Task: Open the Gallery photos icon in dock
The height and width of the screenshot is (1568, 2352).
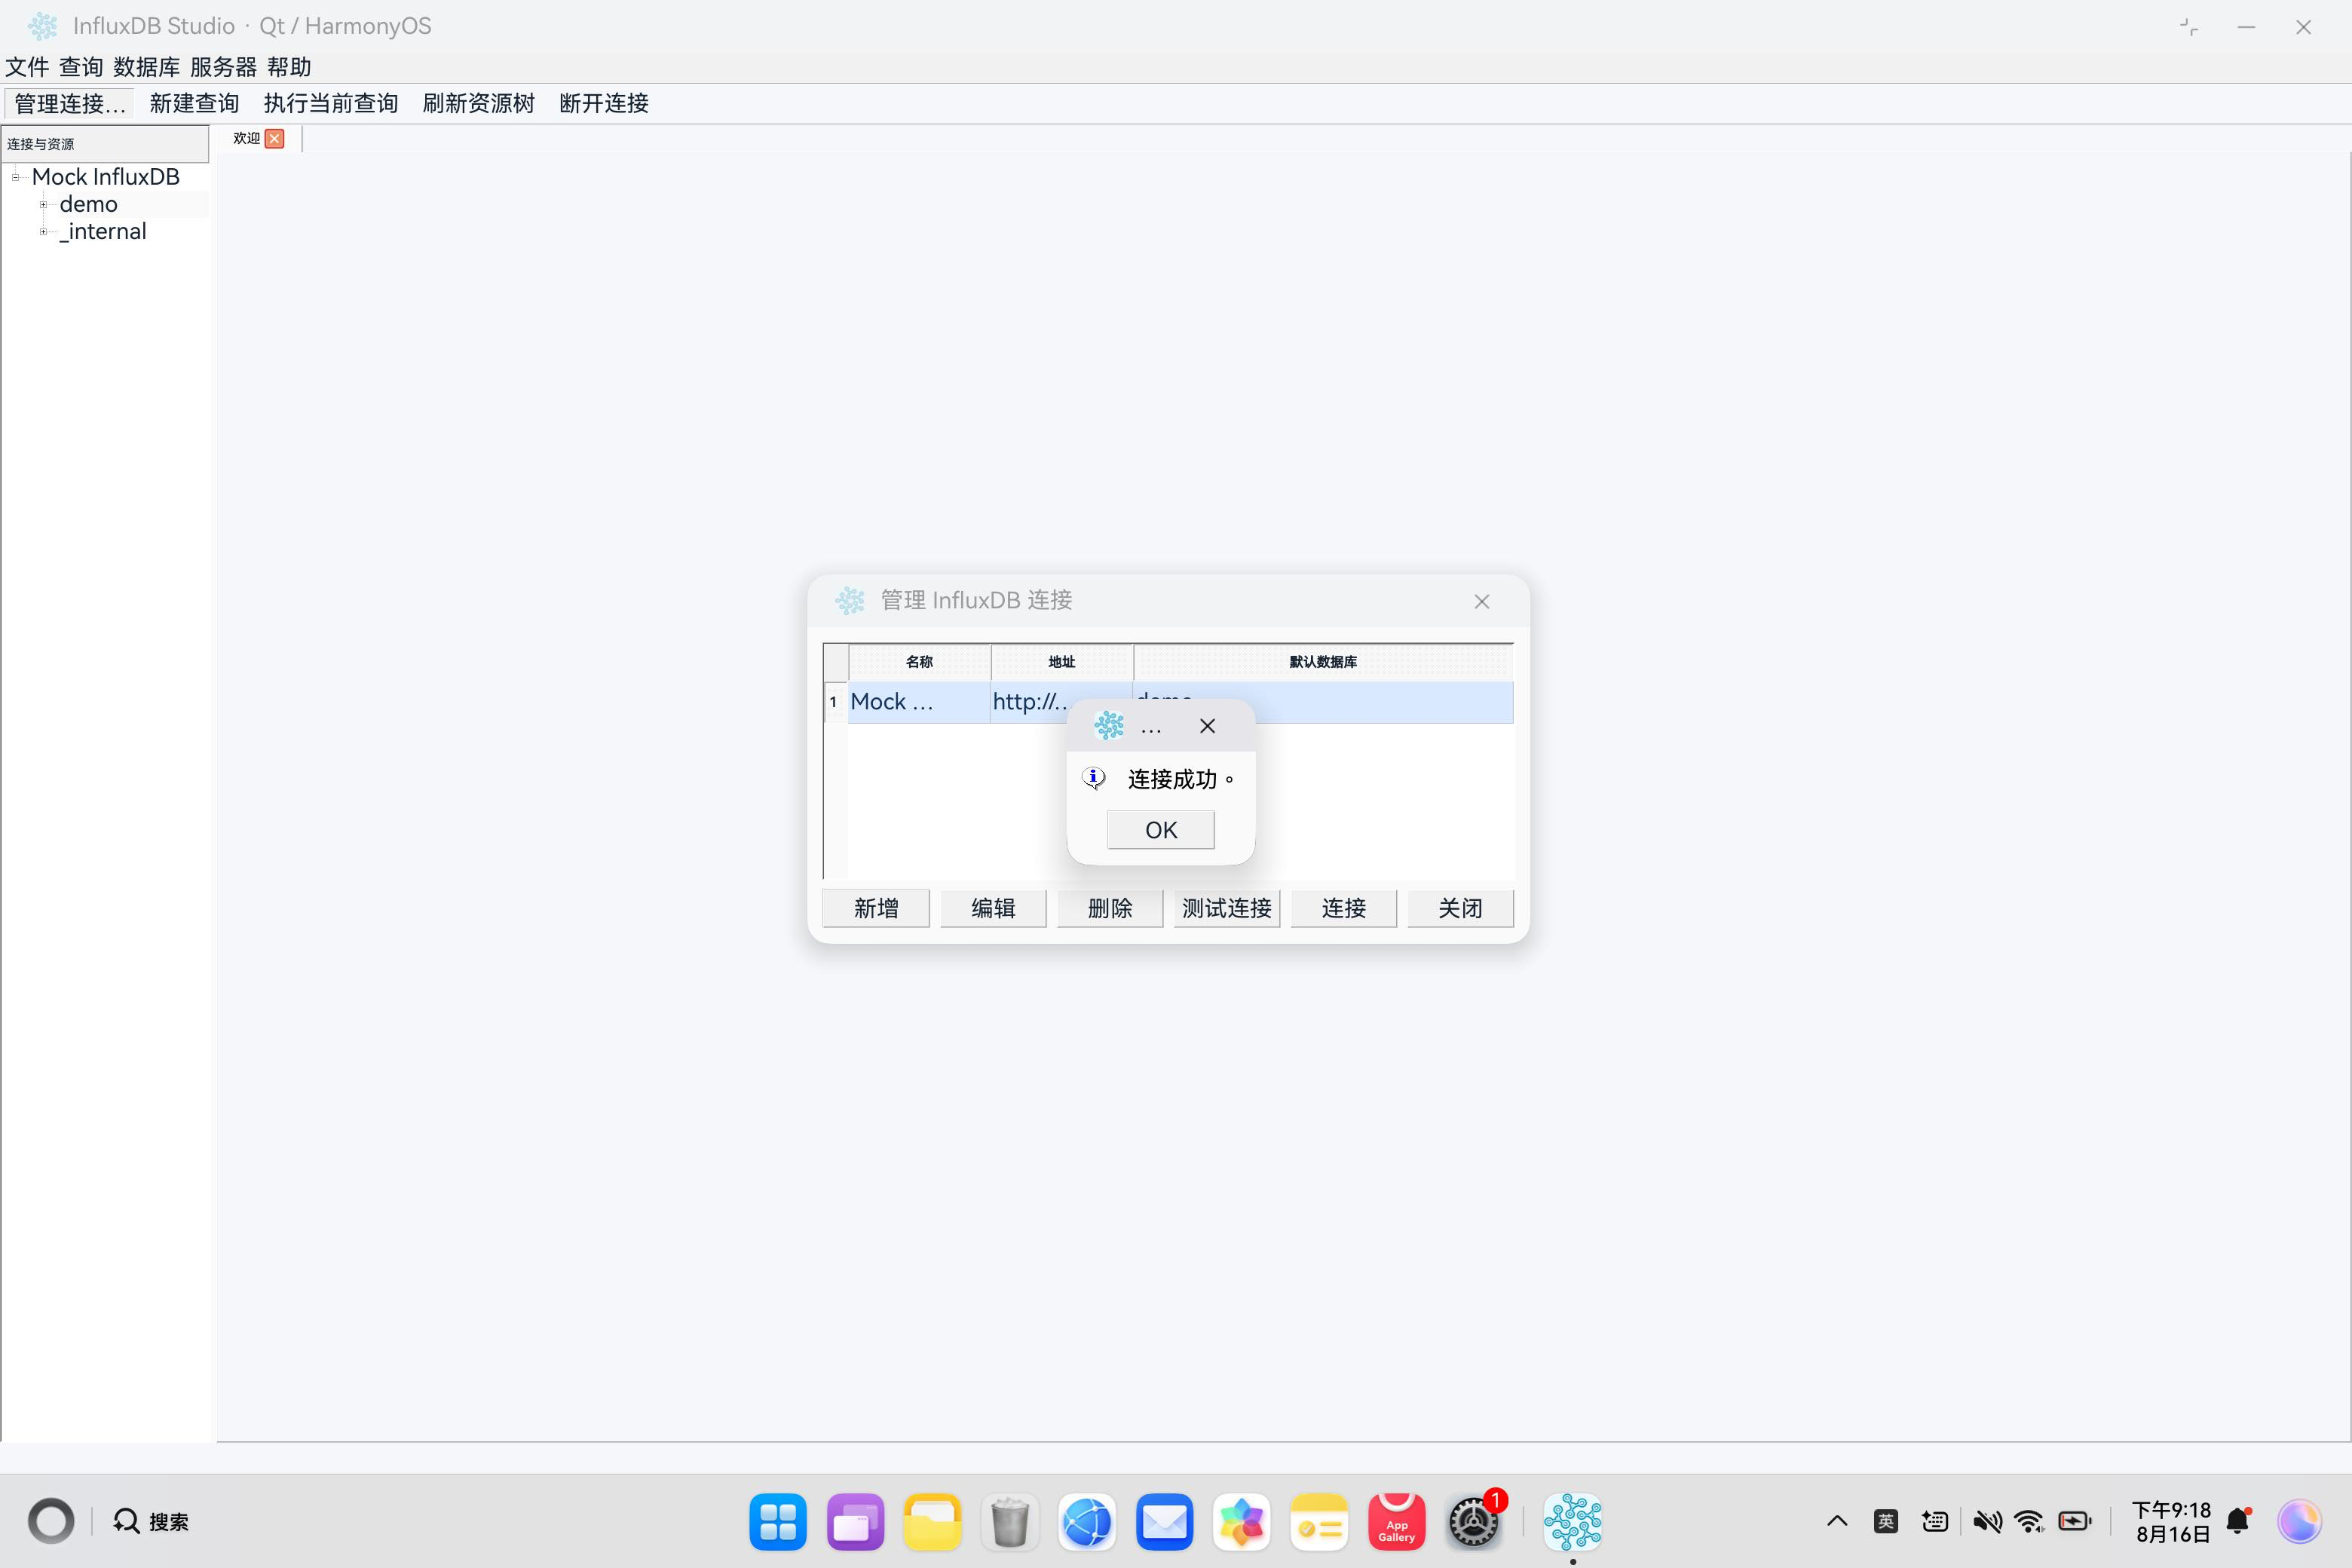Action: pyautogui.click(x=1241, y=1522)
